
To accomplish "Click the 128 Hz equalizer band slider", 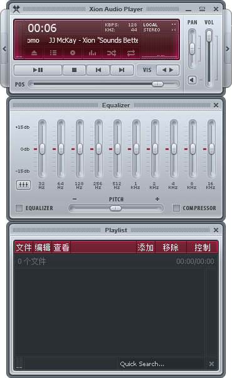I will 80,149.
